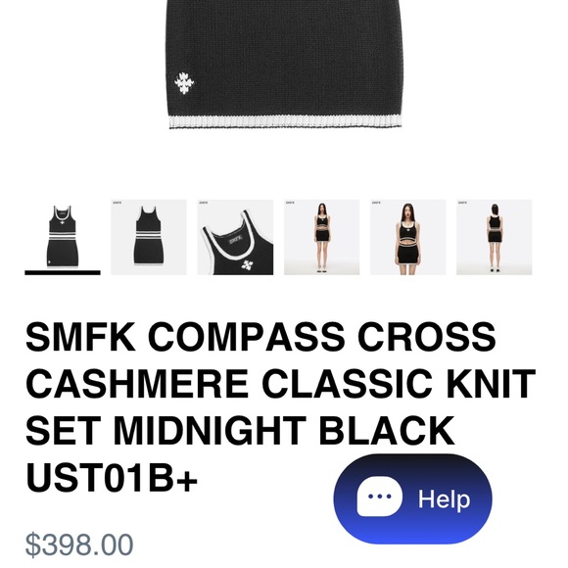This screenshot has height=568, width=568.
Task: Click the SMFK label tag in close-up thumbnail
Action: coord(235,241)
